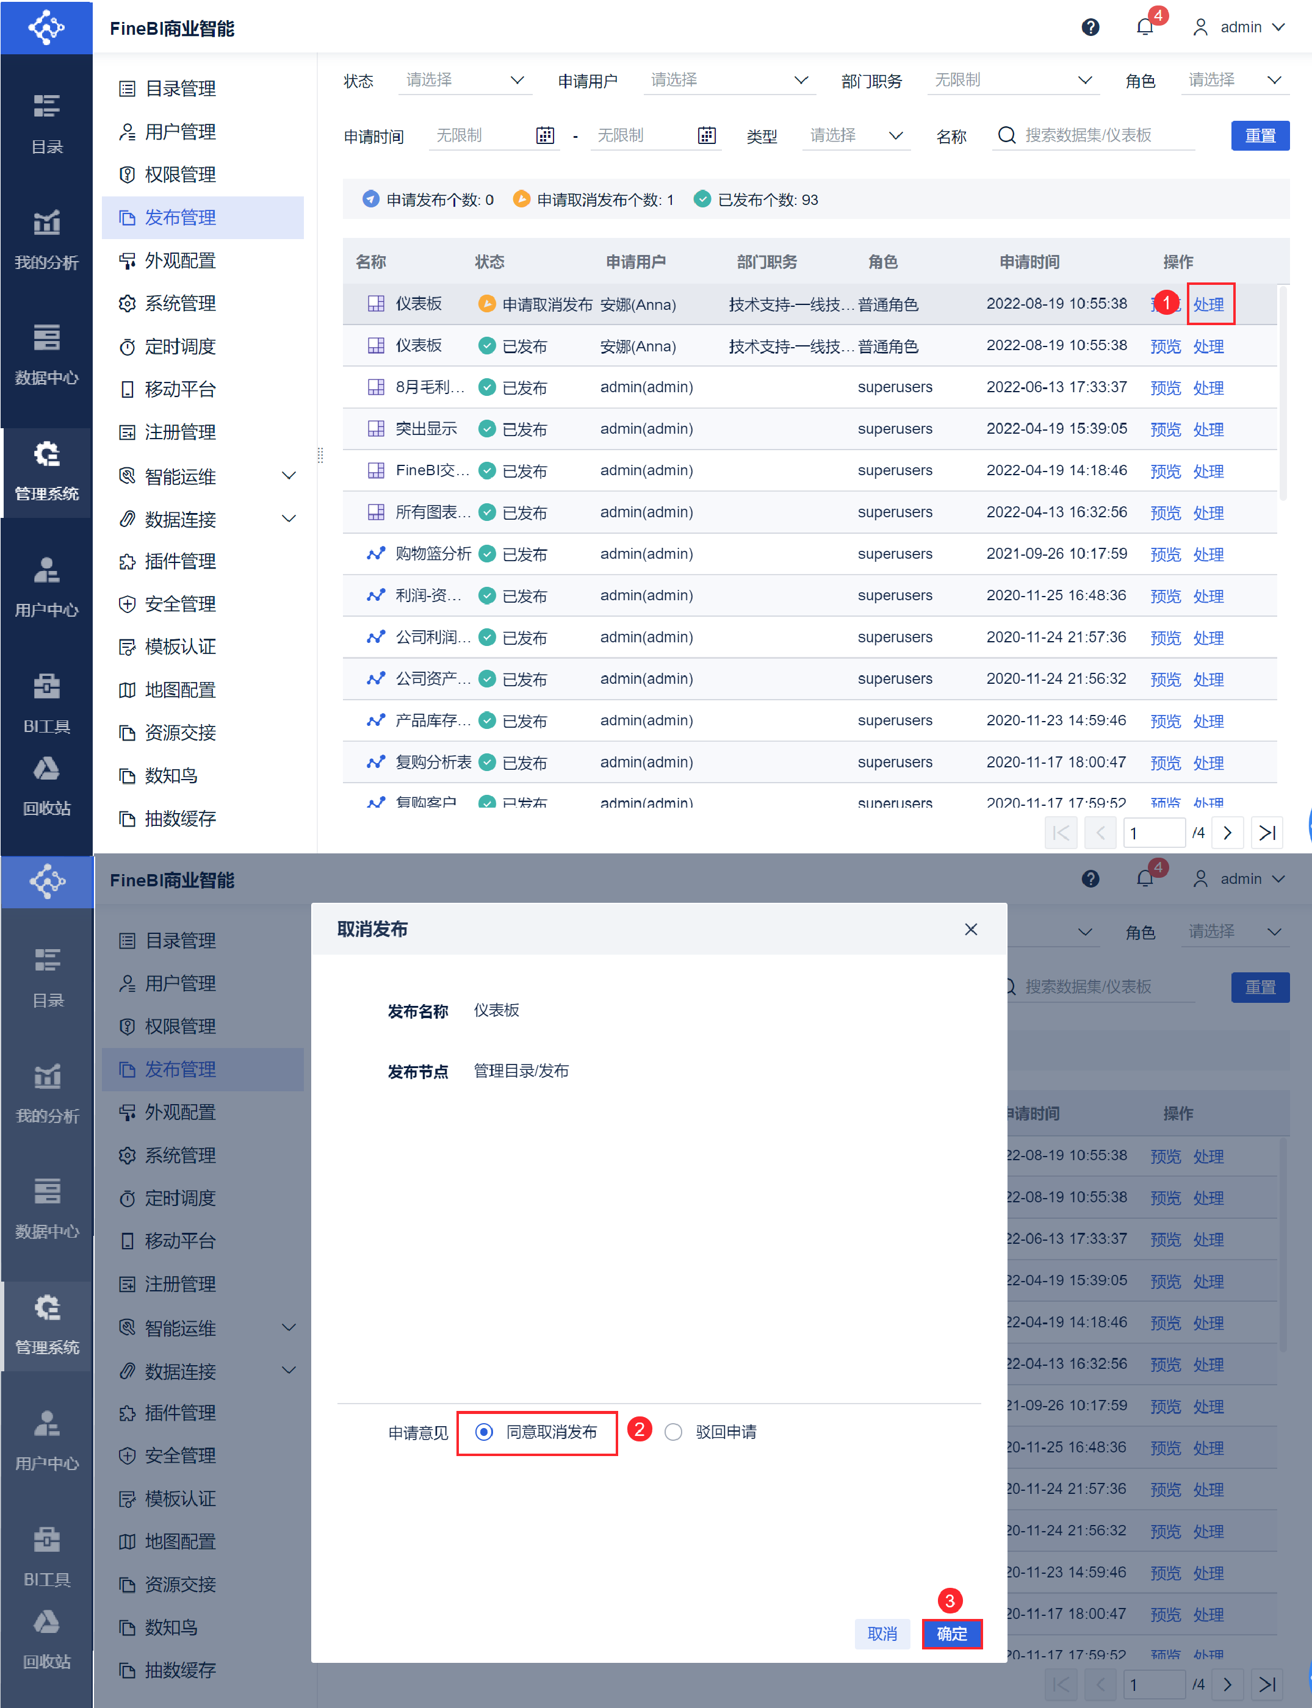
Task: Open the notification bell icon
Action: tap(1145, 27)
